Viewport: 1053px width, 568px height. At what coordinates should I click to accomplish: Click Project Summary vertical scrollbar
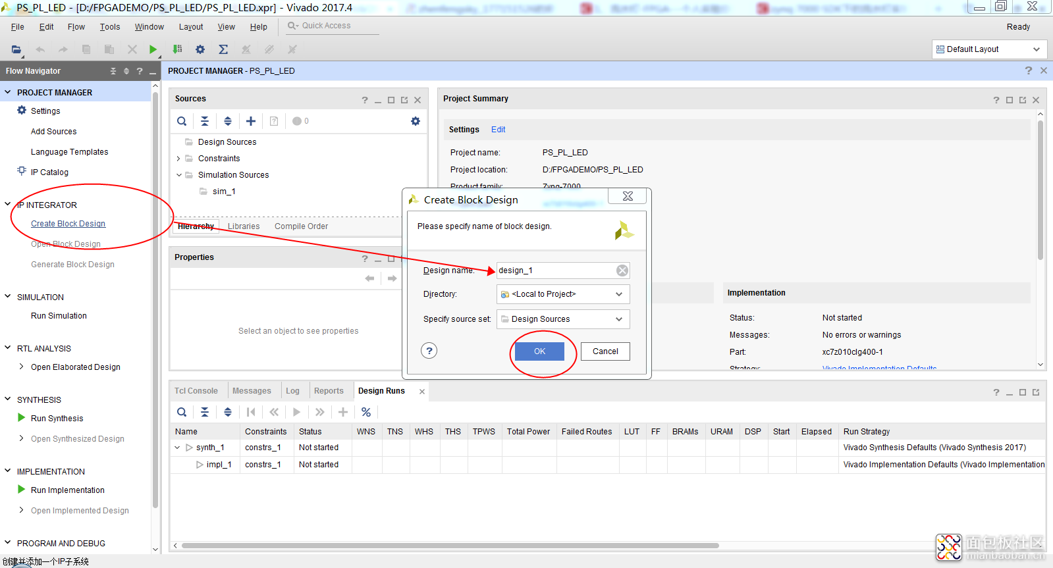tap(1040, 191)
